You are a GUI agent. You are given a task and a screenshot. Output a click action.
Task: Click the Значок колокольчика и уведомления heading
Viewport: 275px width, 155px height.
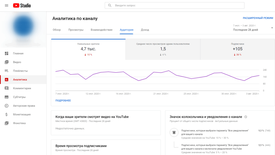[x=206, y=117]
